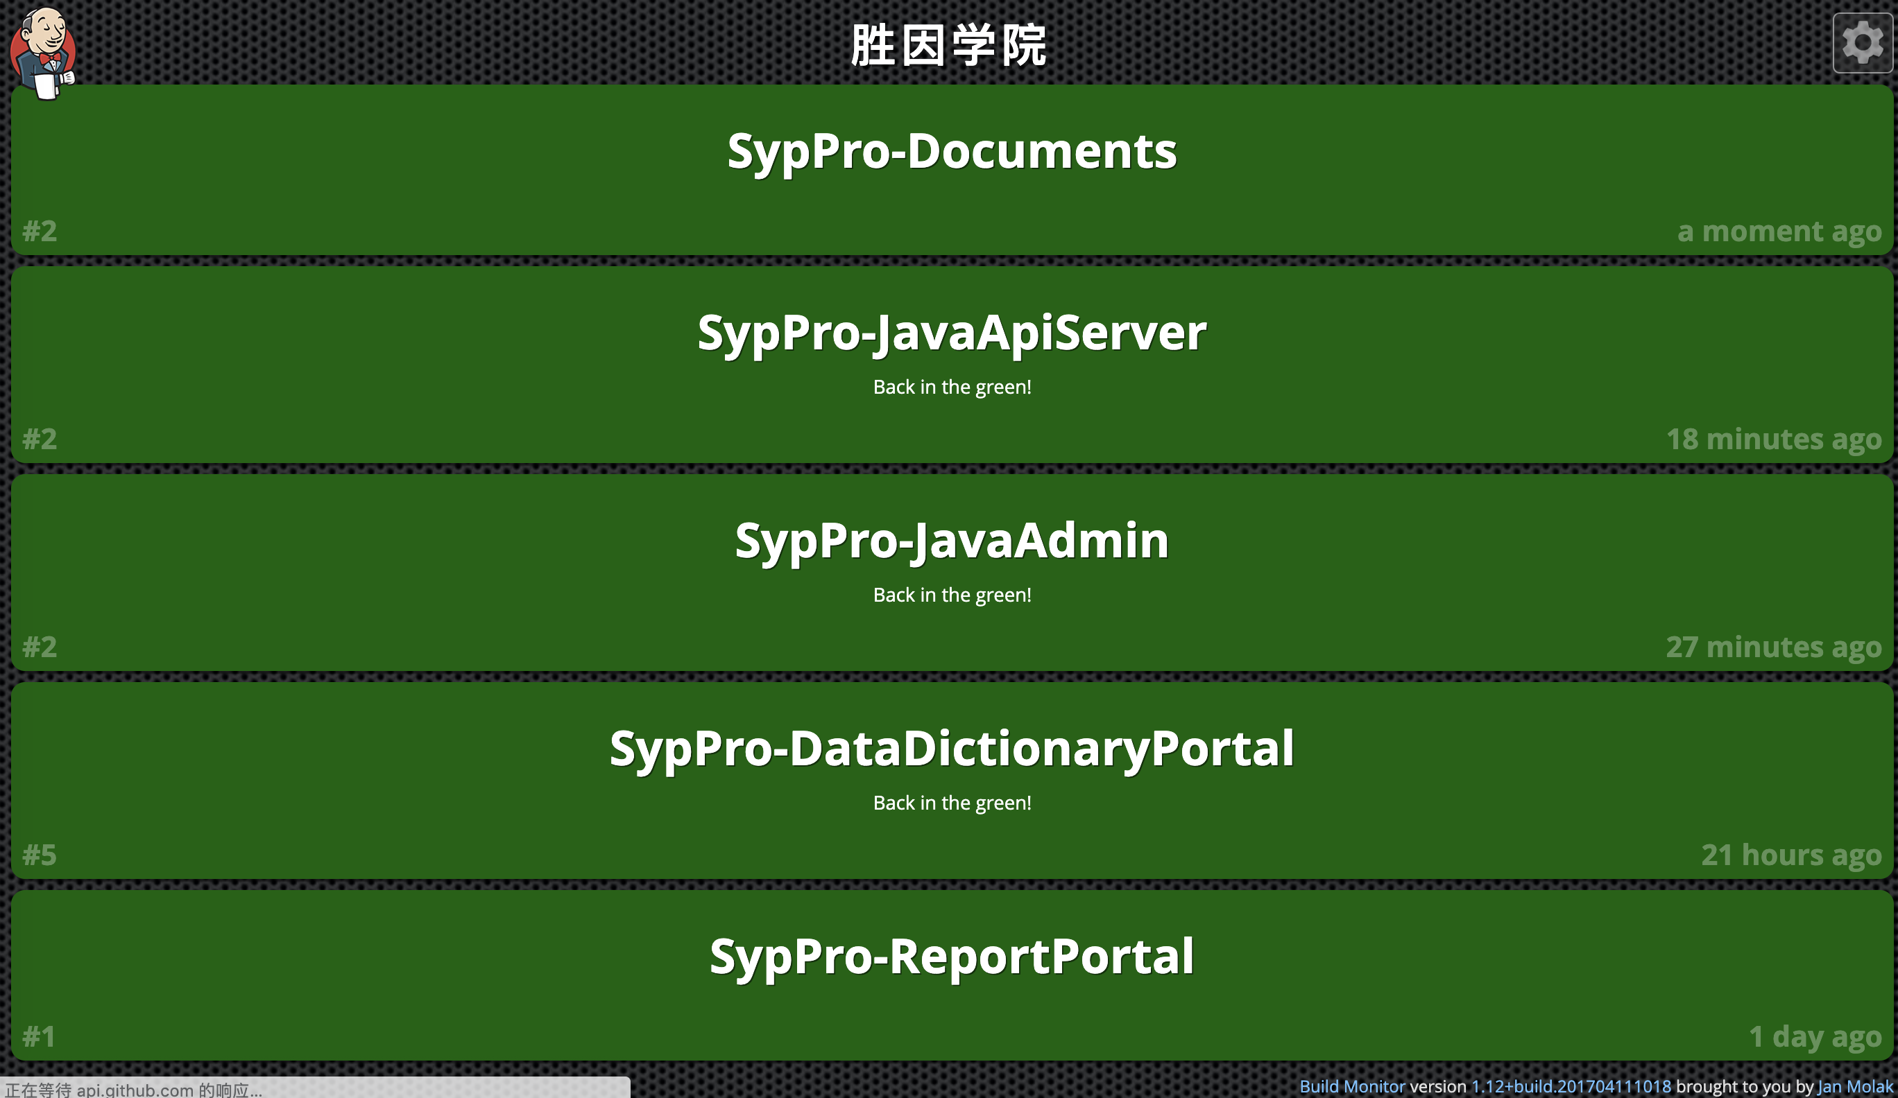The width and height of the screenshot is (1898, 1098).
Task: Open the SypPro-ReportPortal job
Action: point(951,957)
